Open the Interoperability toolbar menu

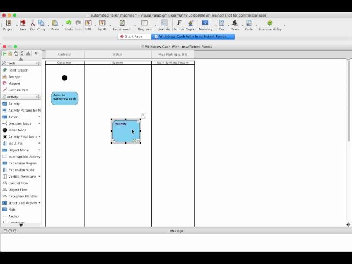point(270,25)
